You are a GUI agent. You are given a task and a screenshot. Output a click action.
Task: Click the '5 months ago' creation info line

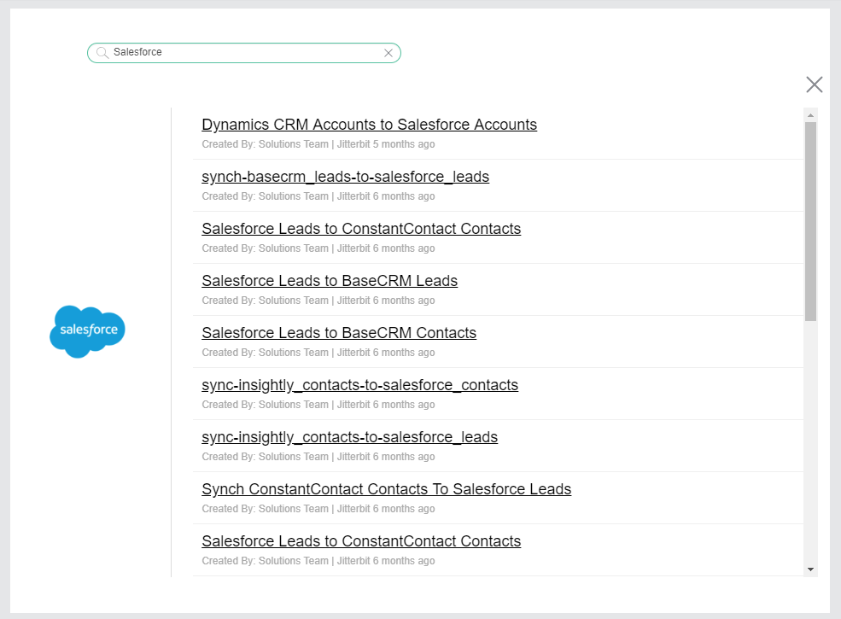coord(318,144)
